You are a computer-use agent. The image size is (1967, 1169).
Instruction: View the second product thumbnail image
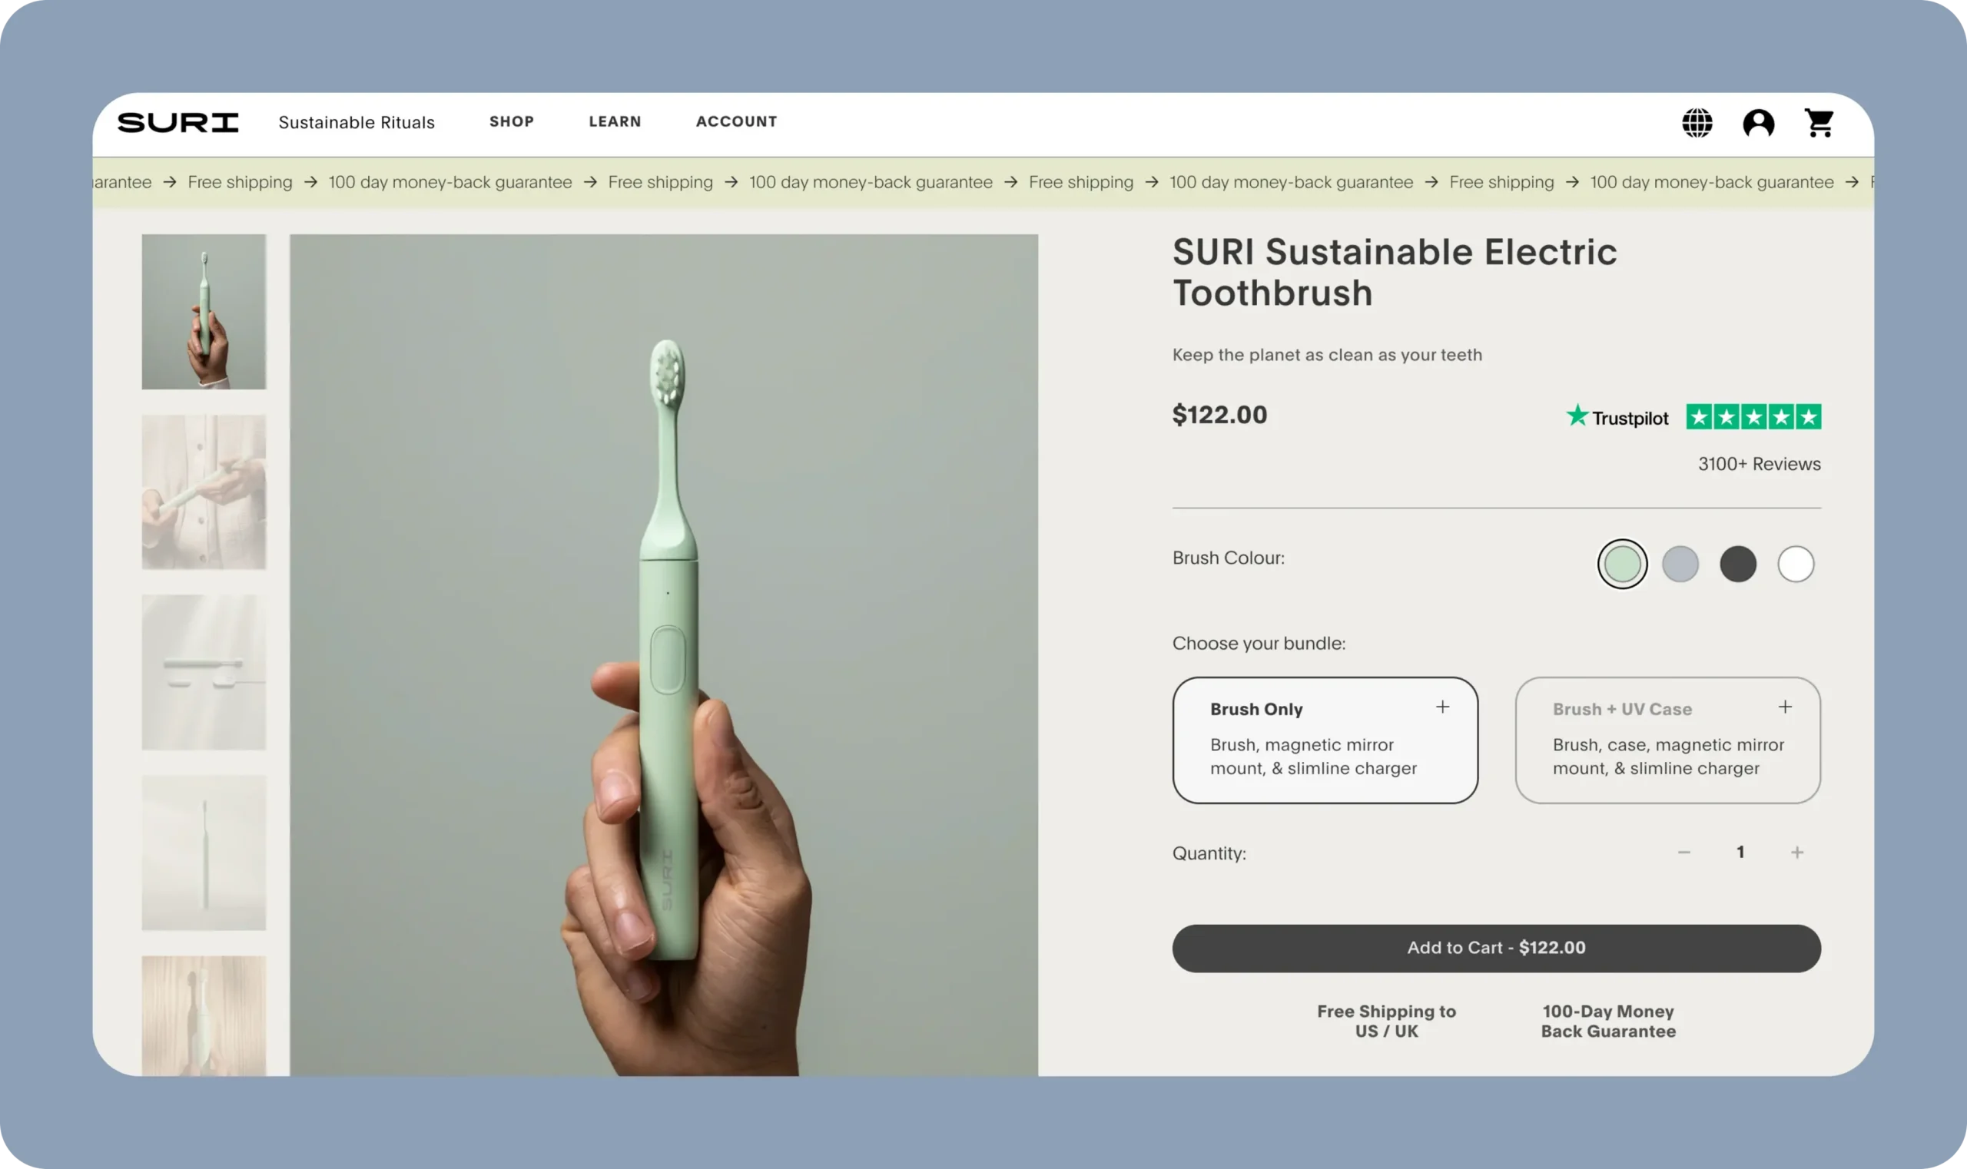coord(204,492)
